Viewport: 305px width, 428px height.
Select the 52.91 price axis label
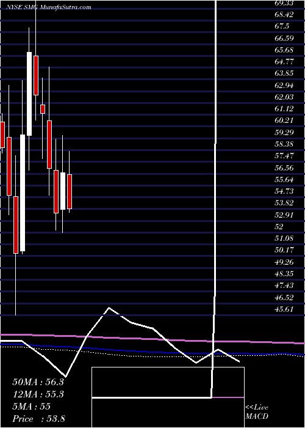point(284,215)
